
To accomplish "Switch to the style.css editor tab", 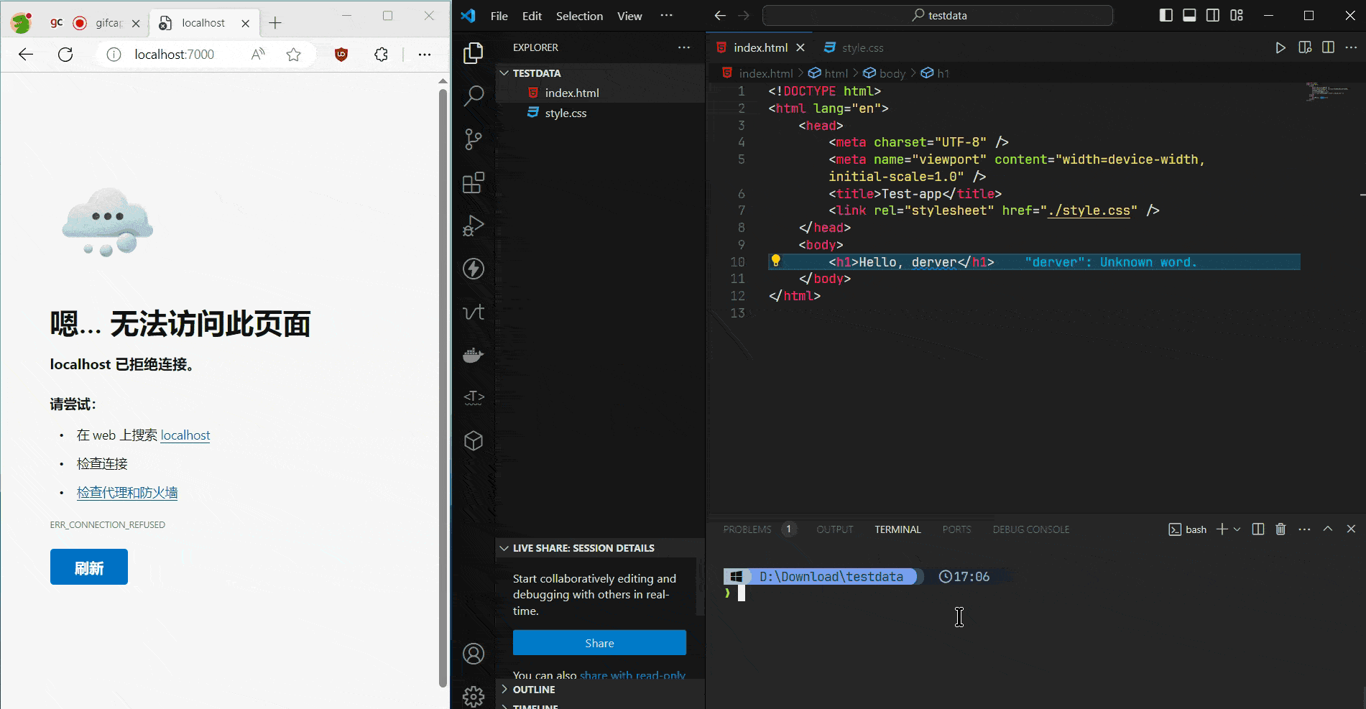I will click(854, 47).
